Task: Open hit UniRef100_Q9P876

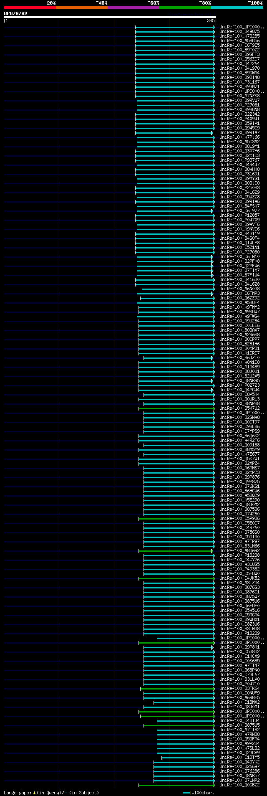Action: coord(239,477)
